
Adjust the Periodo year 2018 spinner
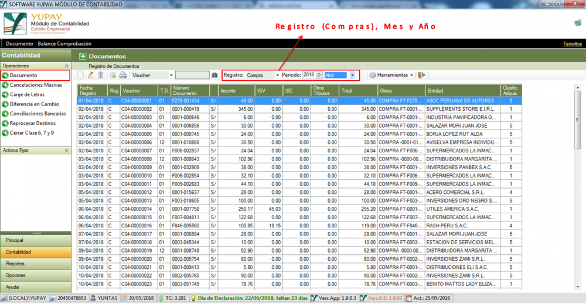click(319, 75)
